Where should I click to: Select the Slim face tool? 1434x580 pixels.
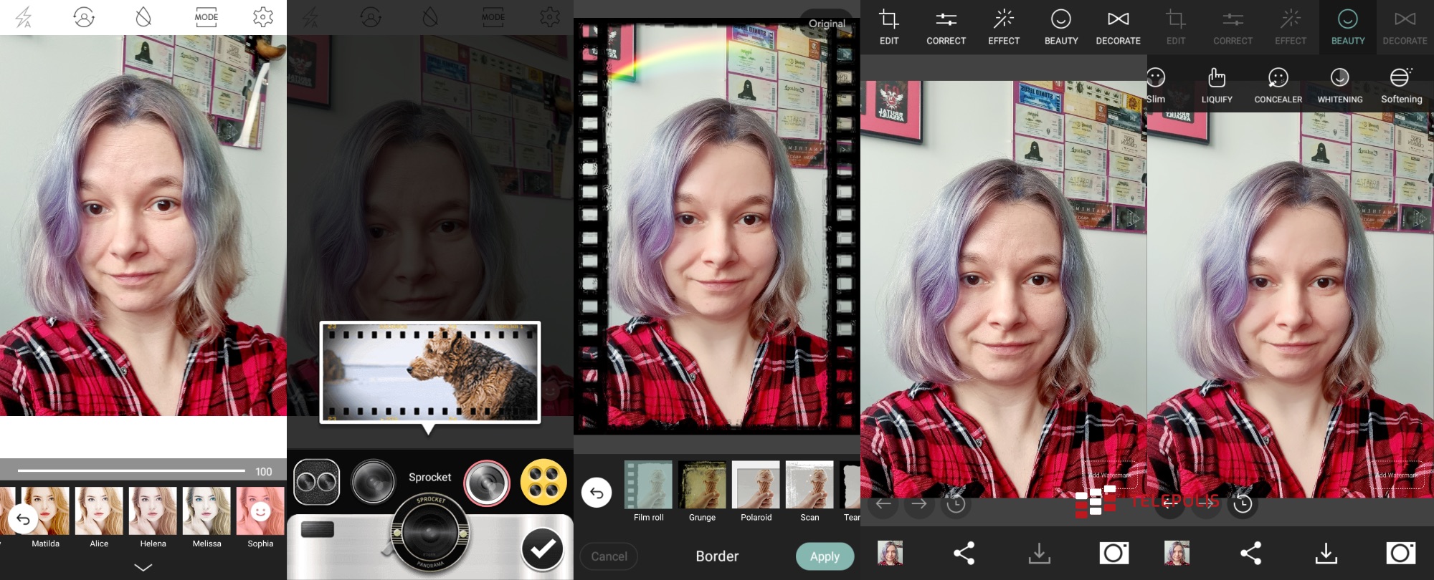tap(1156, 85)
